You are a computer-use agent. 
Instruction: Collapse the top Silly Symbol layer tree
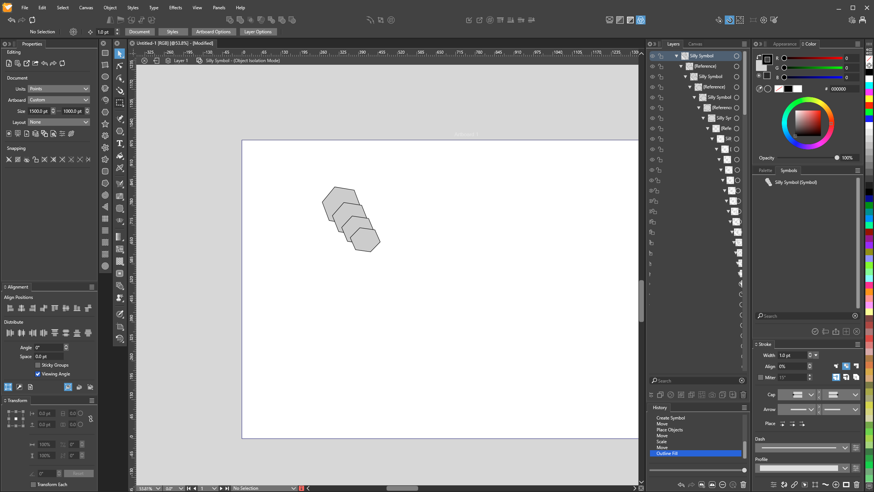[x=676, y=56]
